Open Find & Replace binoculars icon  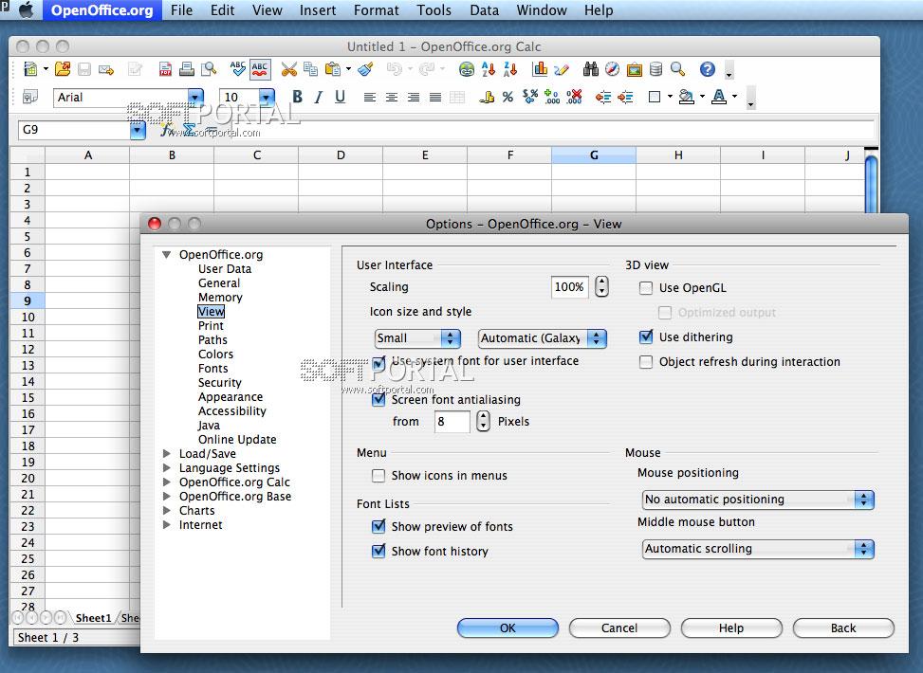coord(591,69)
